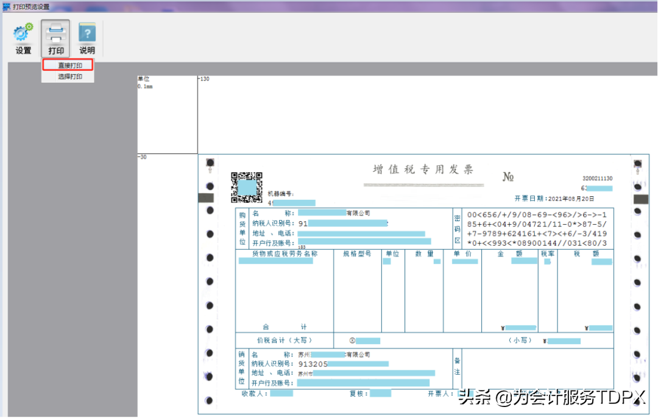Click the invoice code 3200211130
The width and height of the screenshot is (658, 418).
[597, 179]
